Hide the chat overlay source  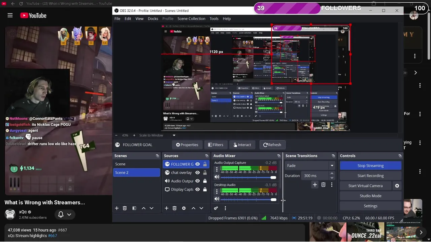pos(198,172)
